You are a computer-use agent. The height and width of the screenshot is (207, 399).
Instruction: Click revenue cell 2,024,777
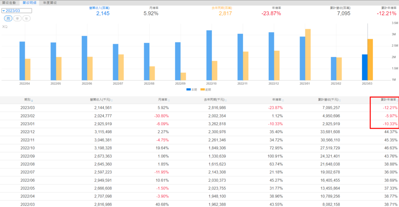(103, 116)
